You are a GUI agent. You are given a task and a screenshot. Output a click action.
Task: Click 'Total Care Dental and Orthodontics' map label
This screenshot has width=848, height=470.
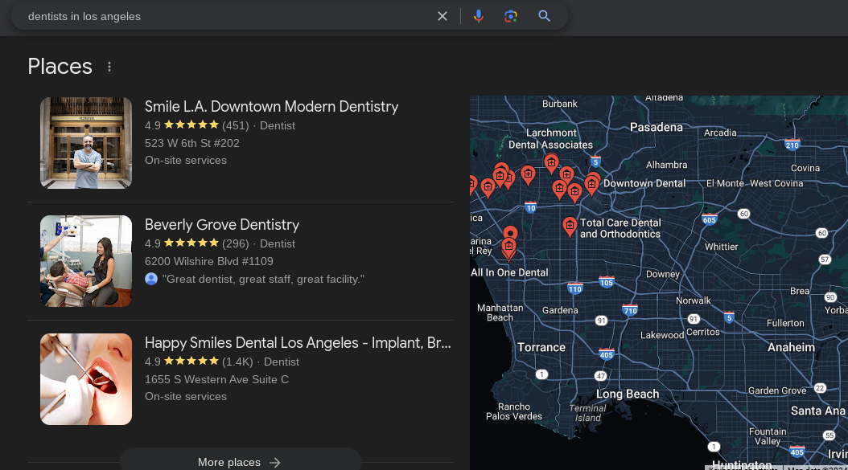point(620,228)
